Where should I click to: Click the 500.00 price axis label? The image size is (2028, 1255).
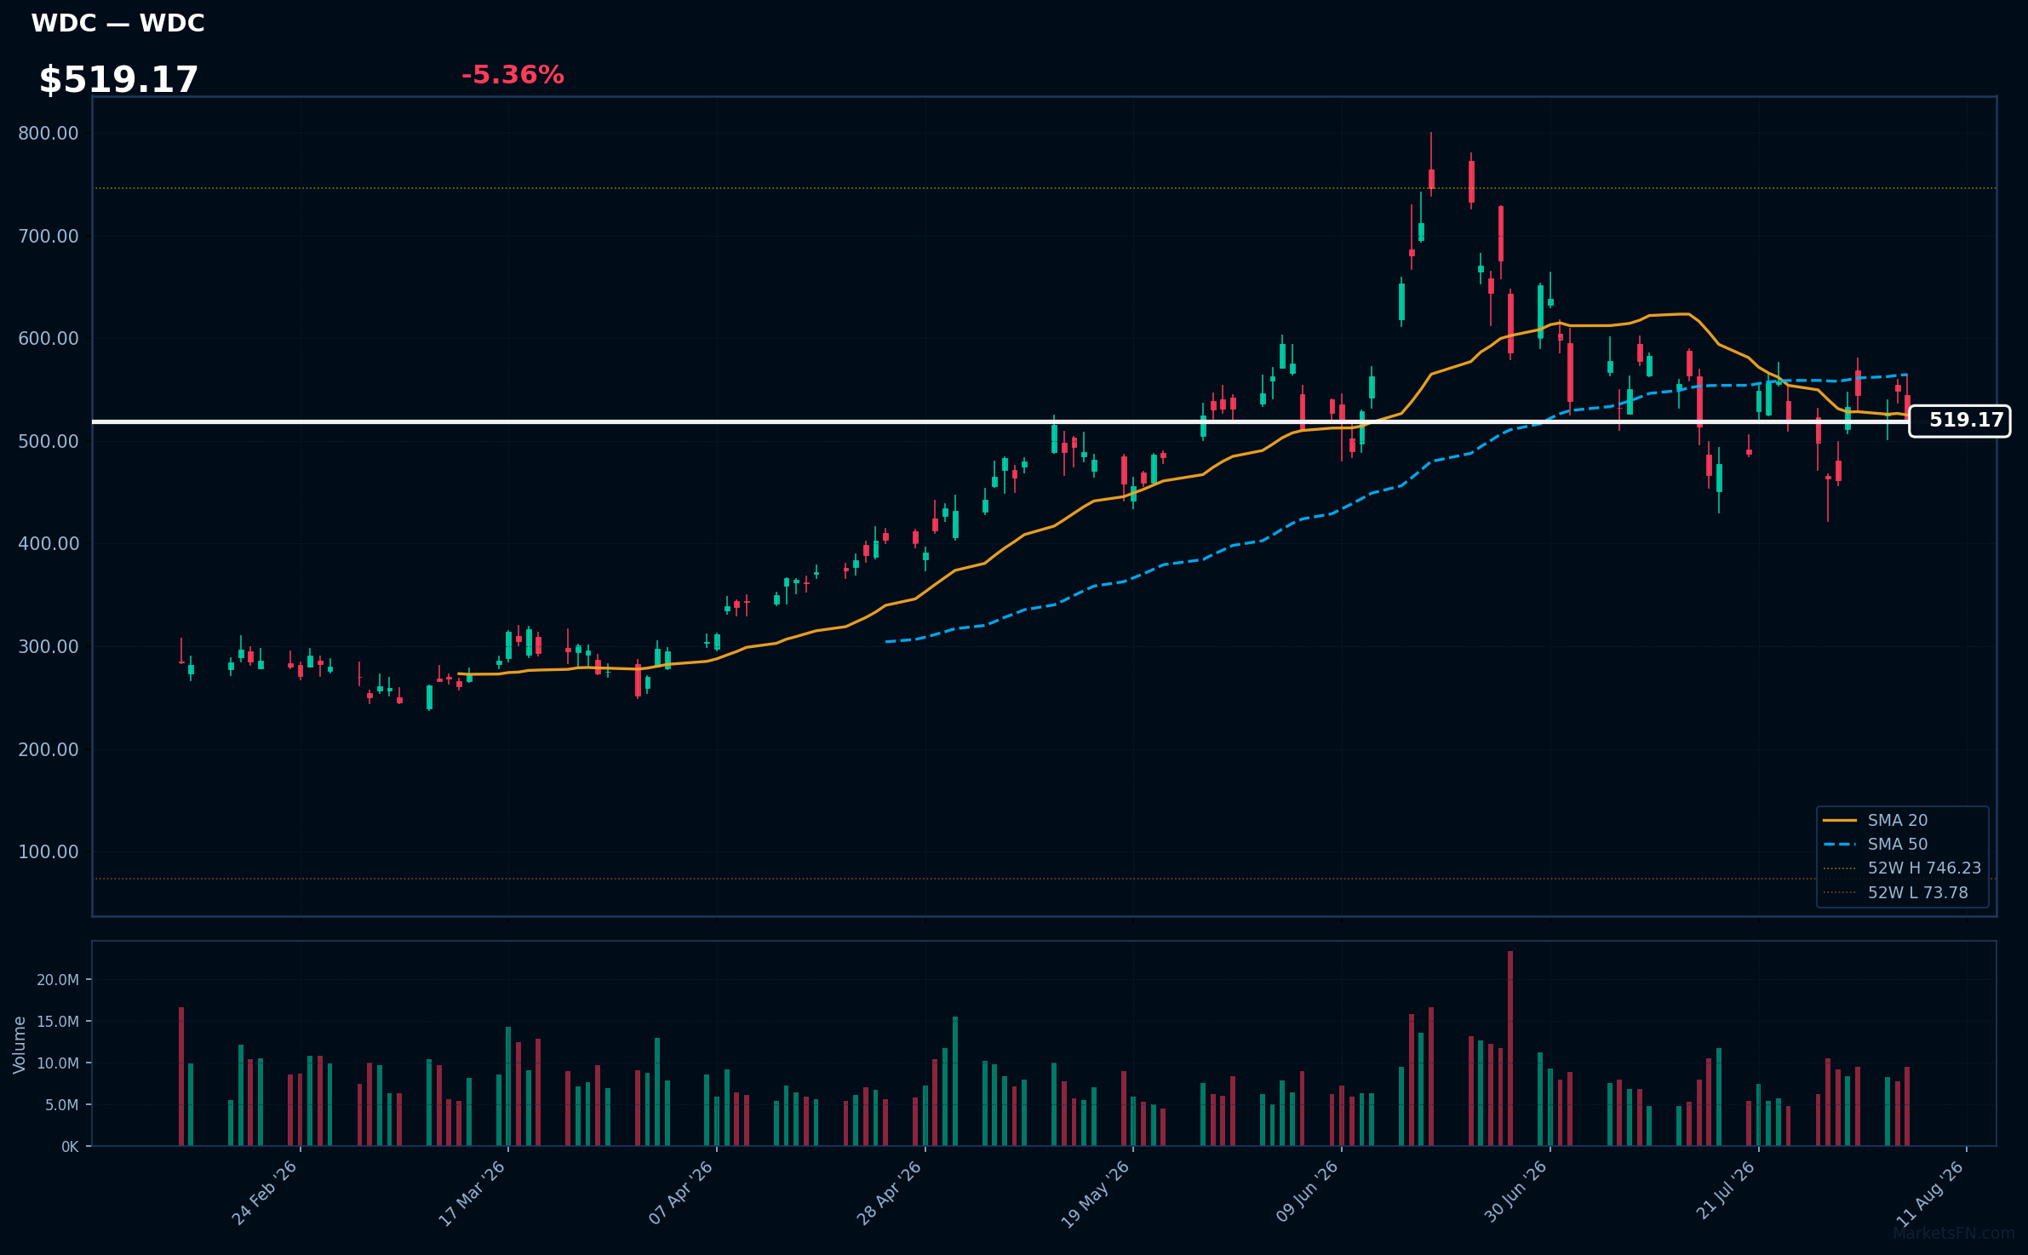click(49, 441)
